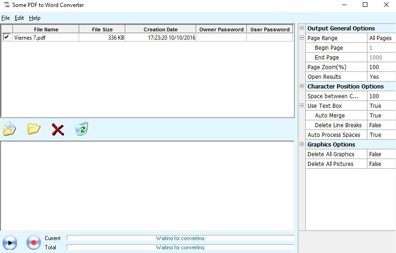Click the add PDF file icon
The image size is (396, 253).
point(10,129)
